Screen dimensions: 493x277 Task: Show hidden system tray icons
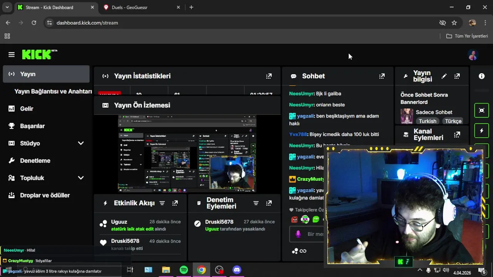420,270
